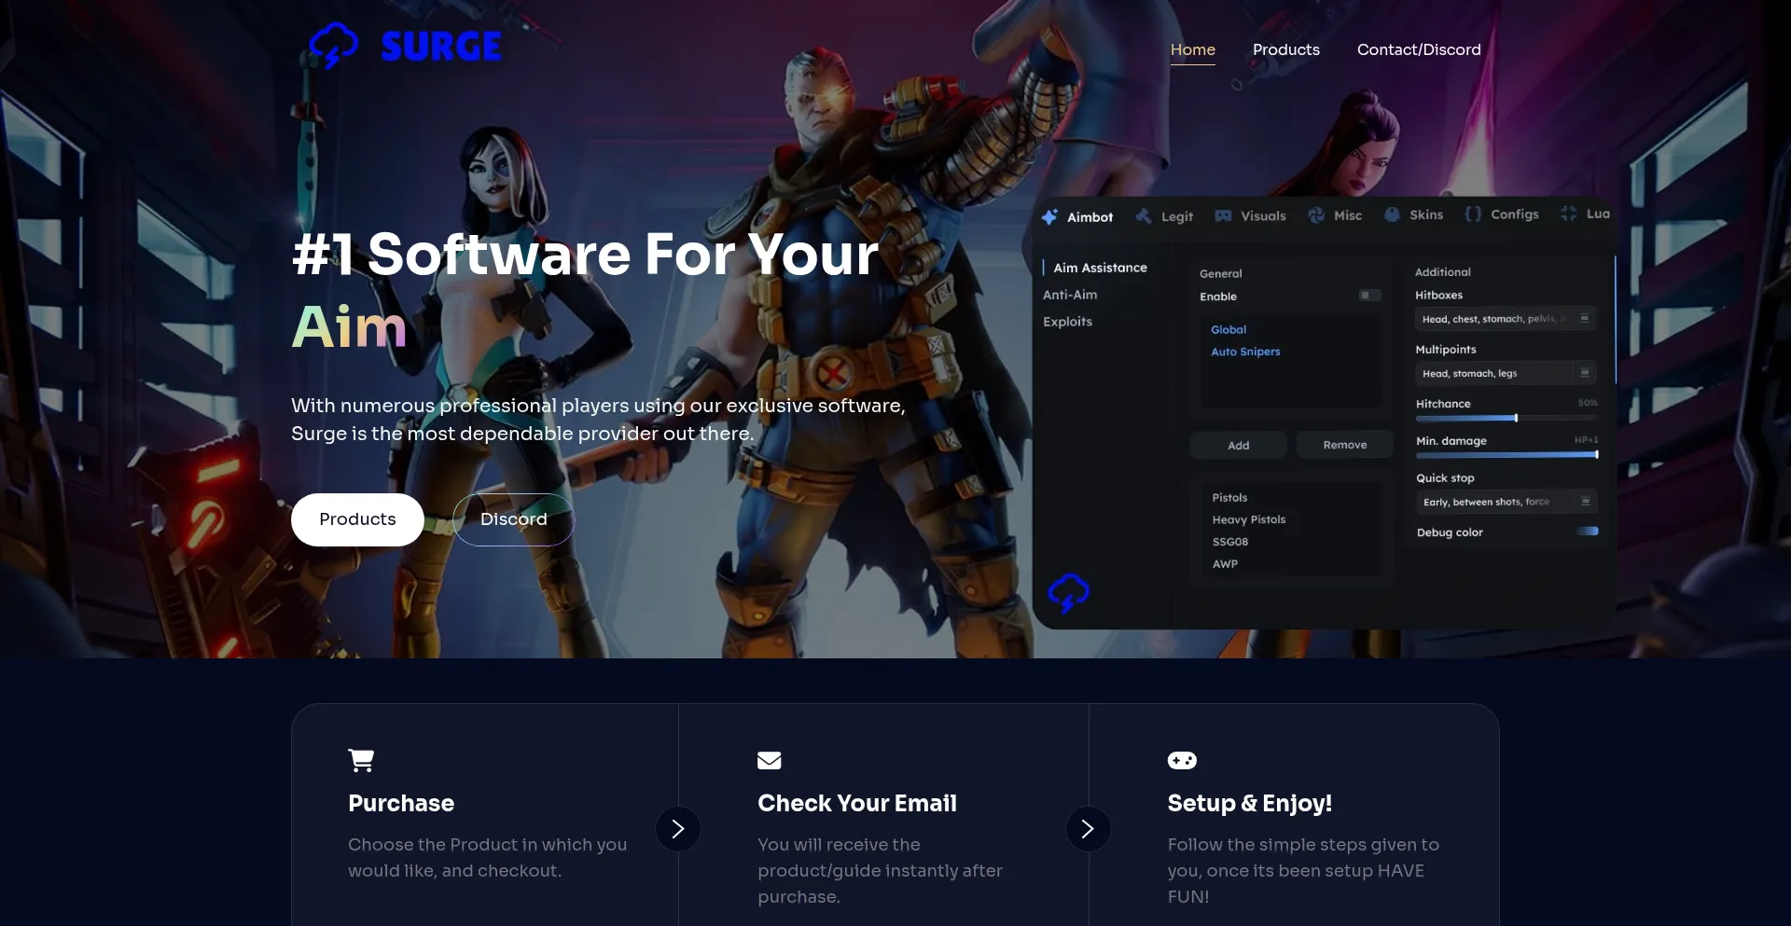Open Contact/Discord in the top navigation
The height and width of the screenshot is (926, 1791).
click(1418, 49)
